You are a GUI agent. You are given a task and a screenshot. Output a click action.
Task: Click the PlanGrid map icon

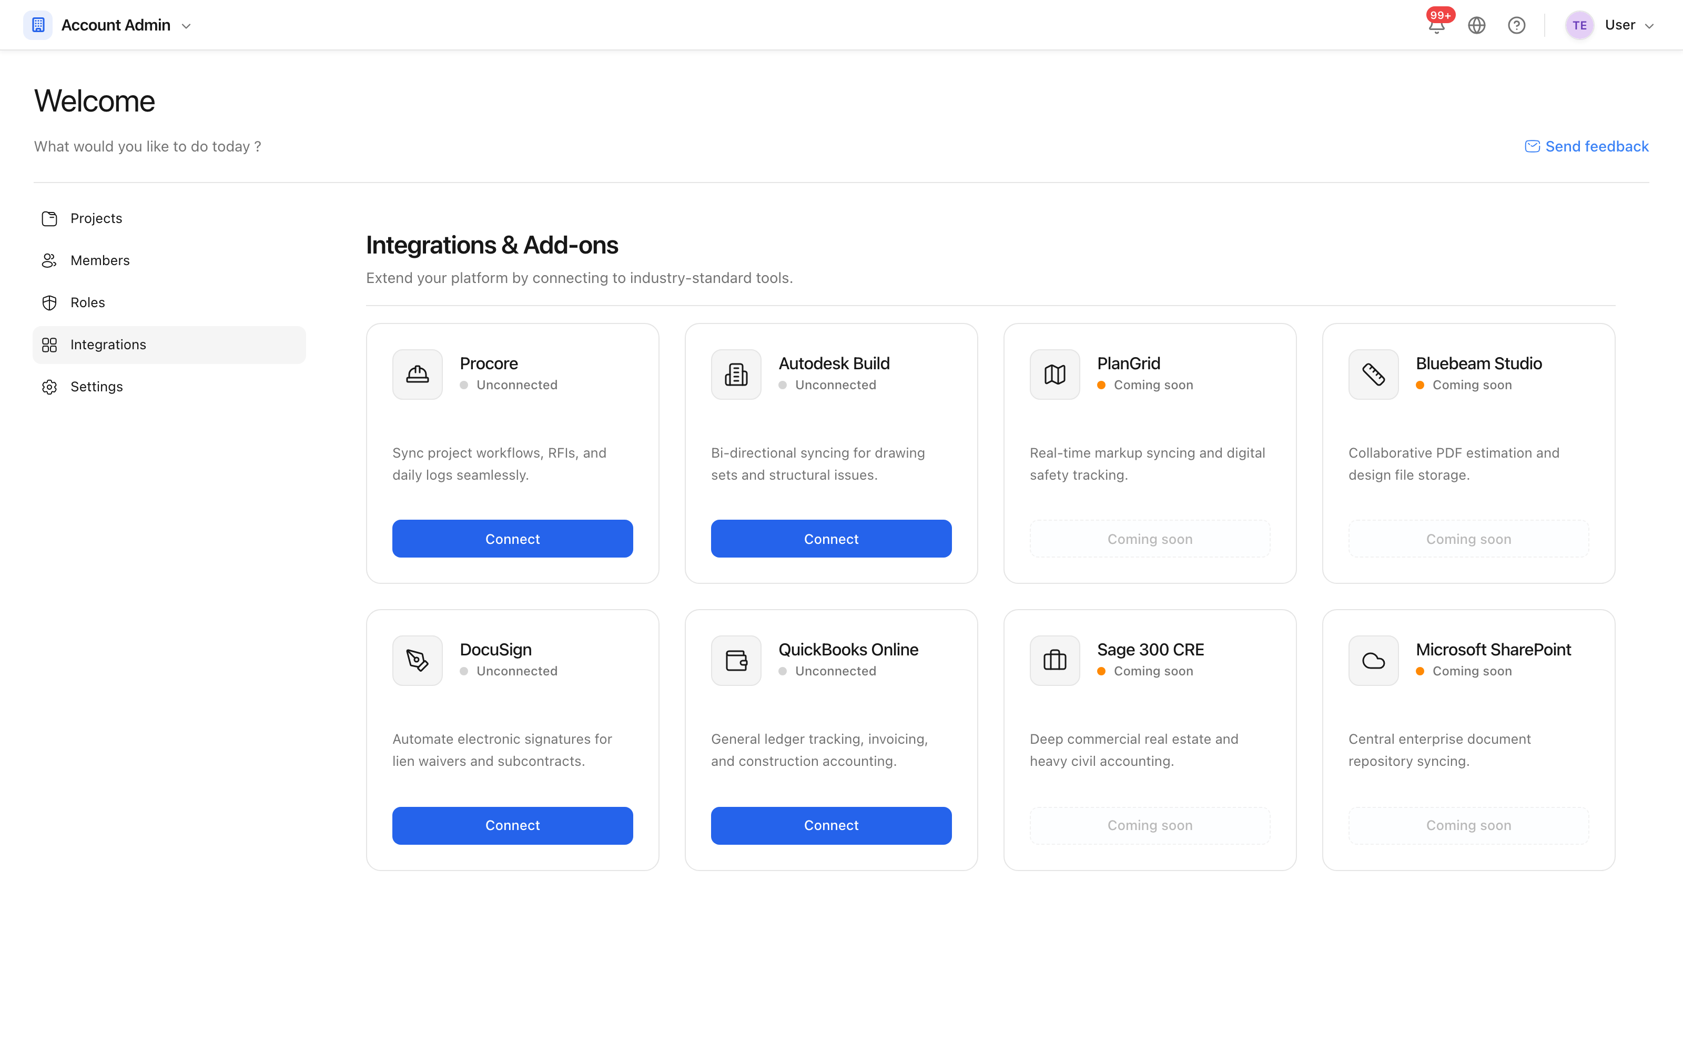1055,375
